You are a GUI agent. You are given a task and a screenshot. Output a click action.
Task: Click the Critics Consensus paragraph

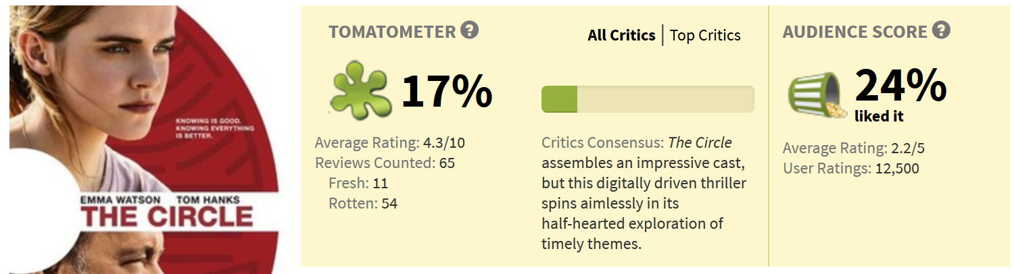coord(642,193)
